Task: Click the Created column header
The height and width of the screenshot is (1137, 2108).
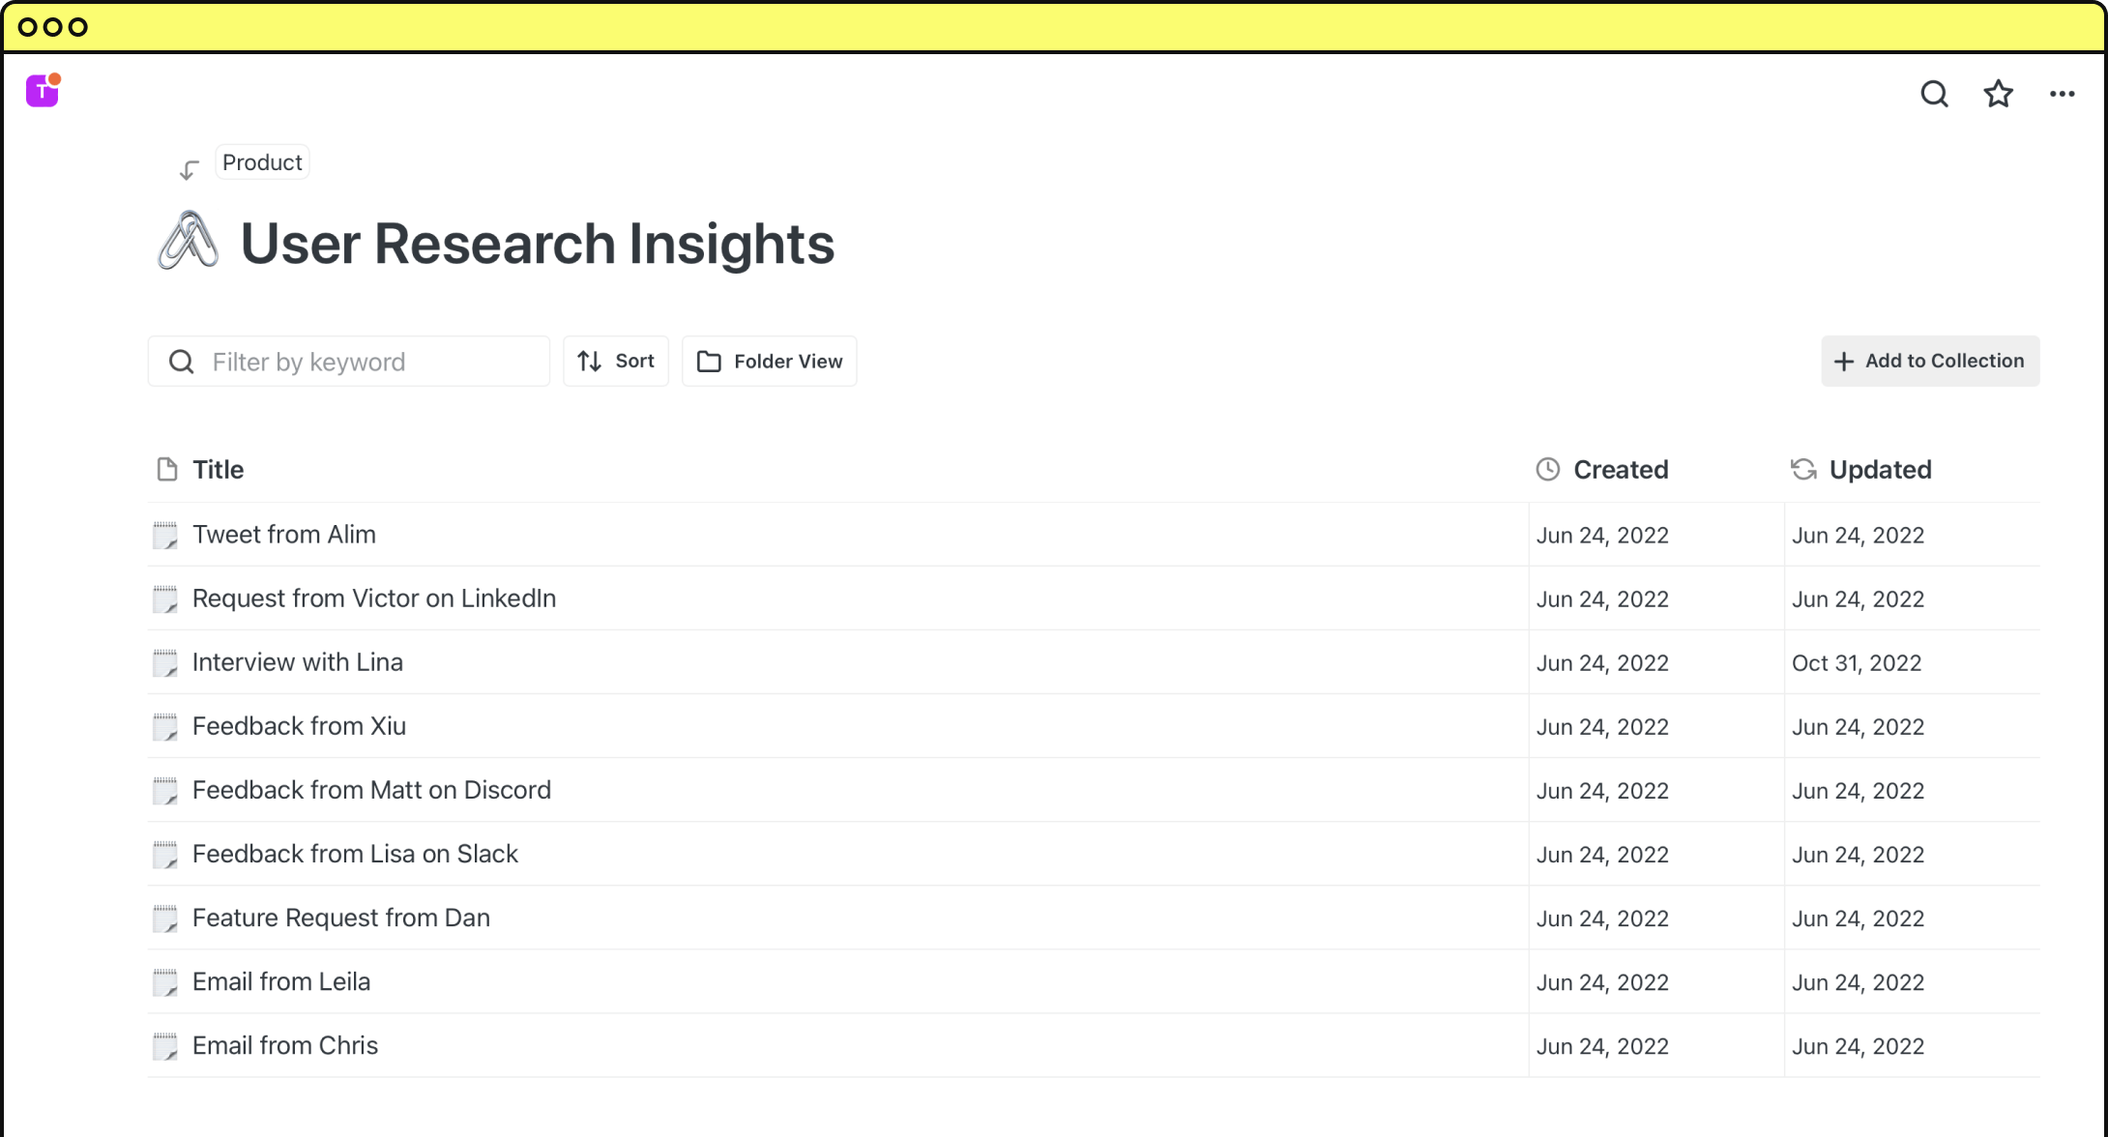Action: point(1620,470)
